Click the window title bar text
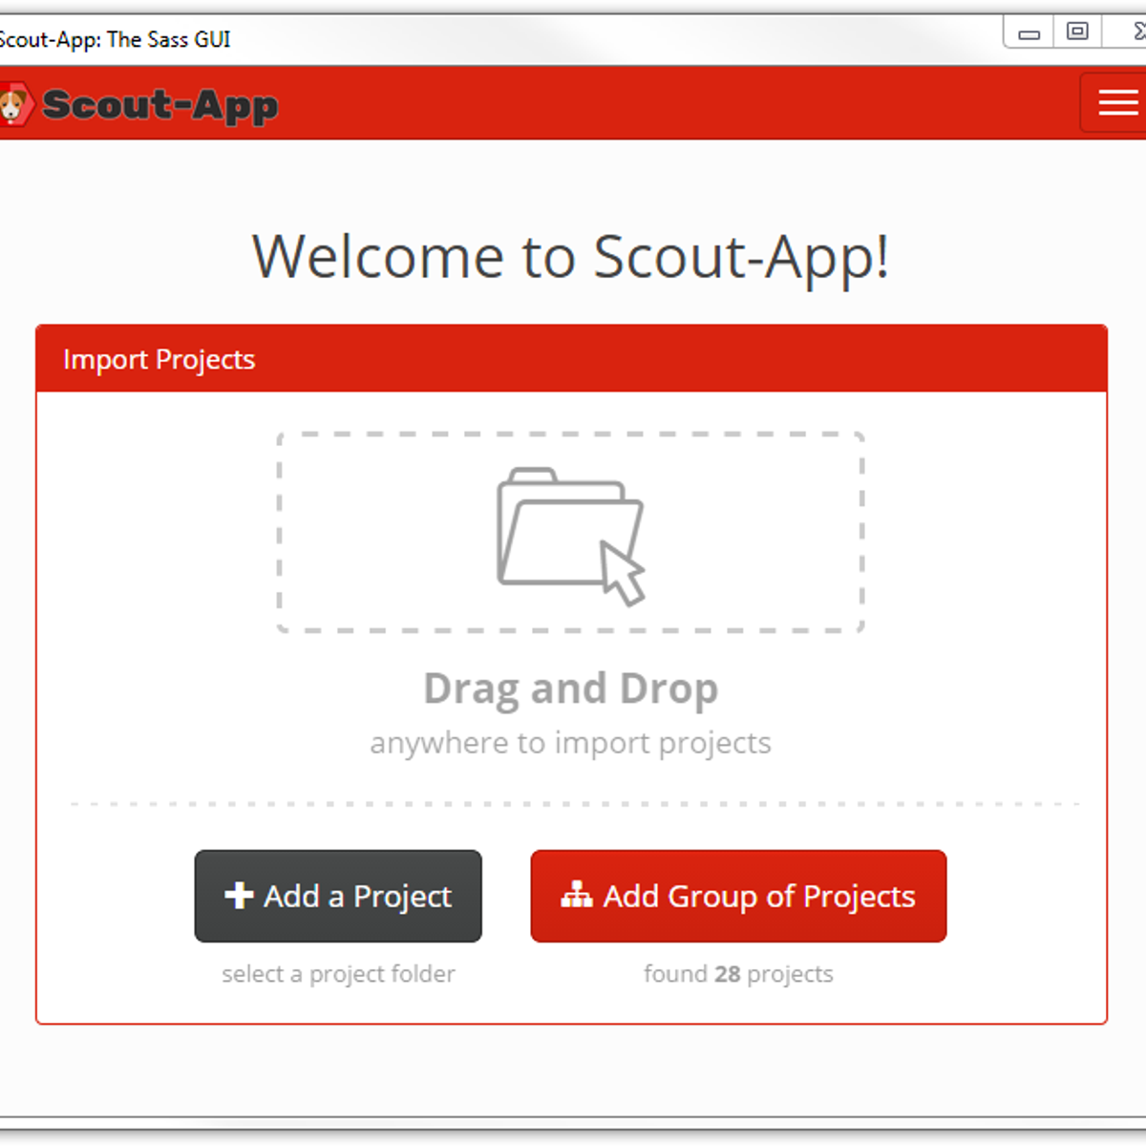This screenshot has height=1146, width=1146. pos(115,39)
